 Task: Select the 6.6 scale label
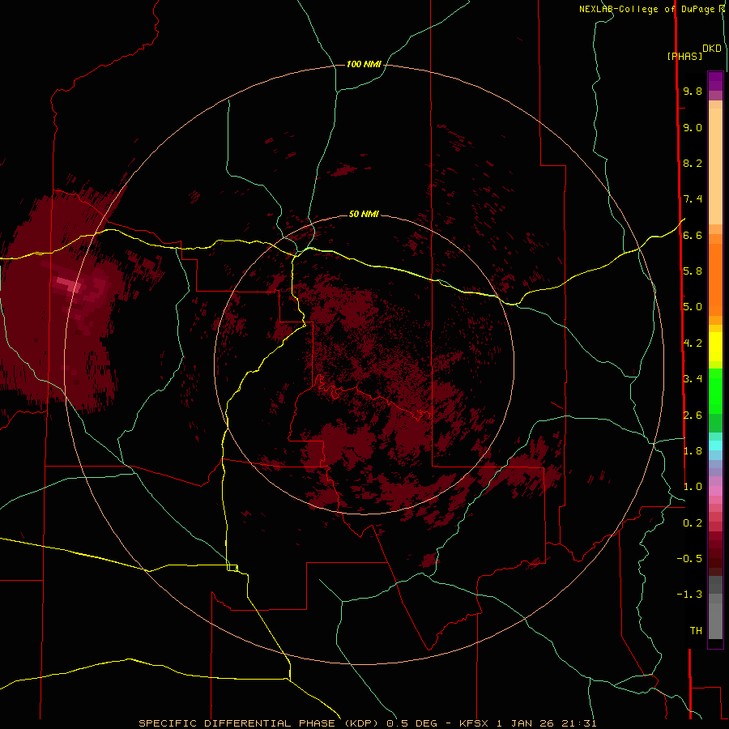pyautogui.click(x=693, y=236)
